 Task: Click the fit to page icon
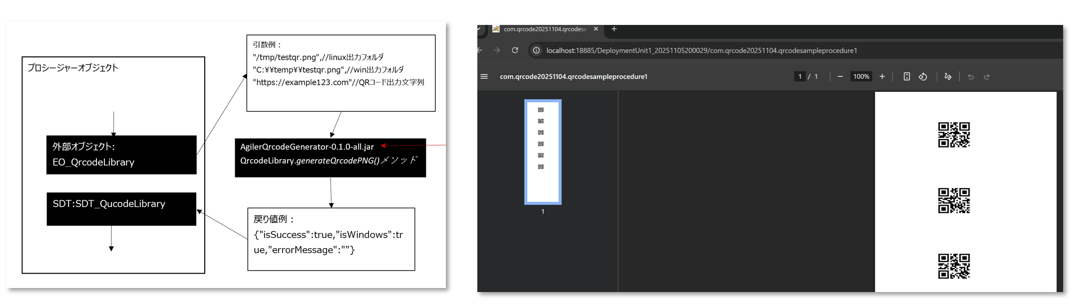click(907, 76)
